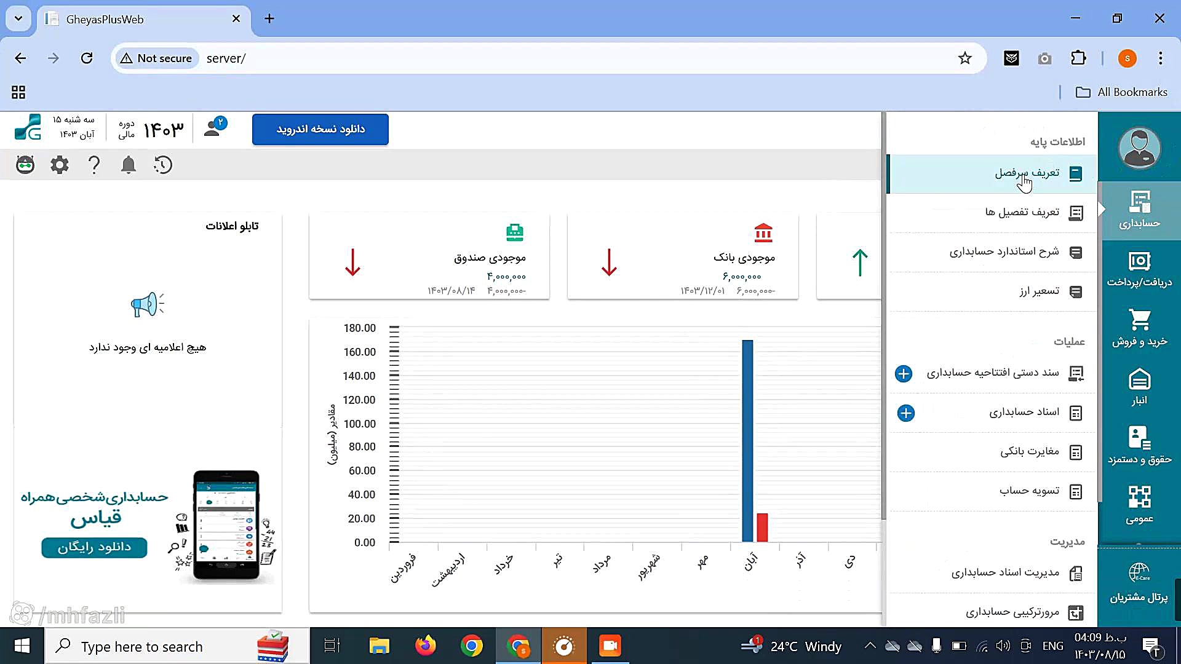Open Chrome three-dot menu
Screen dimensions: 1181x664
1161,58
